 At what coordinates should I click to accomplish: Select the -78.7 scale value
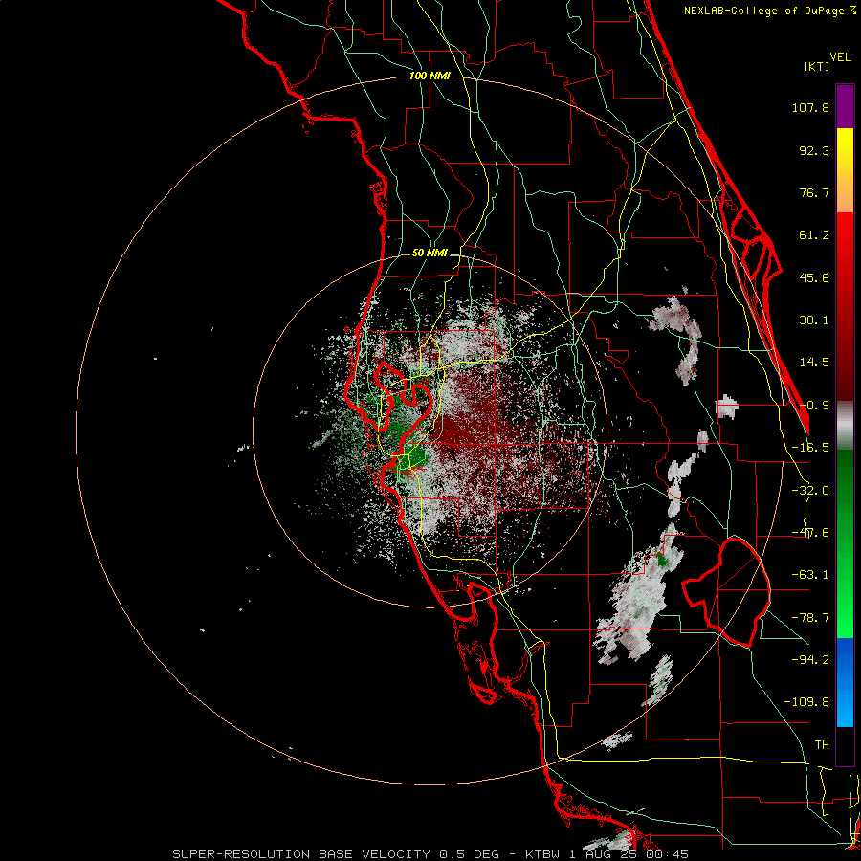810,618
